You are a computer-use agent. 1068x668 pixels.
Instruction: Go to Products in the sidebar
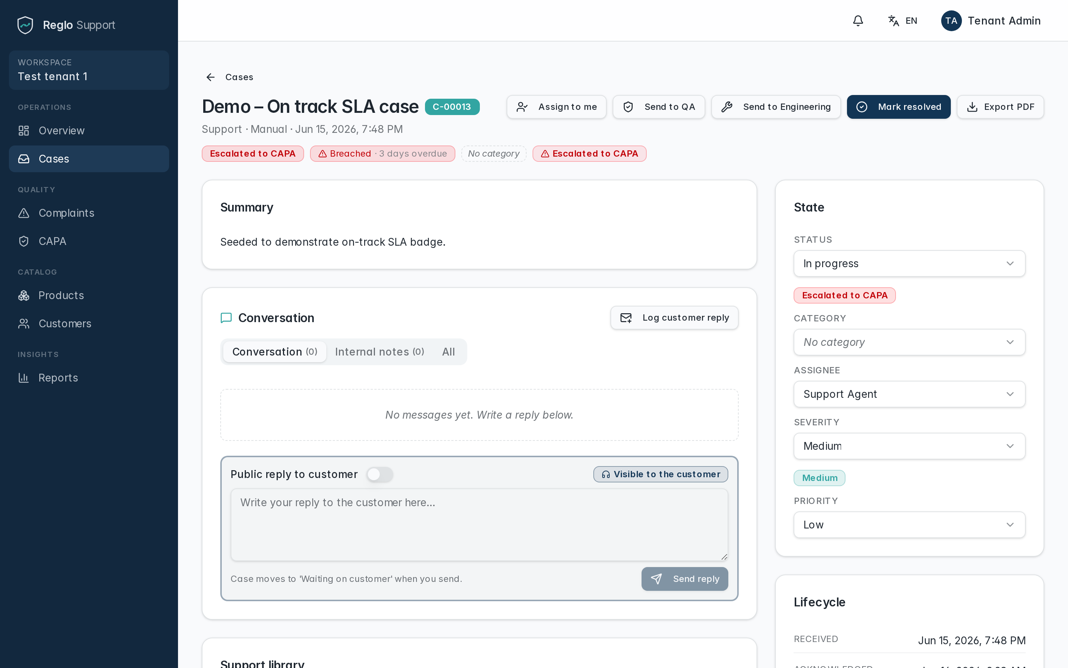click(89, 295)
